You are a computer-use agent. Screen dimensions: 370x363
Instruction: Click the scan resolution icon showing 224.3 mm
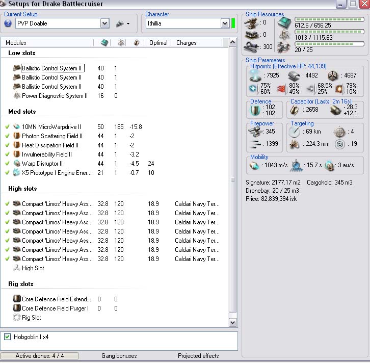294,144
